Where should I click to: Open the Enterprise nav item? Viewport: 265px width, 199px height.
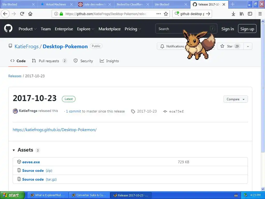[64, 29]
